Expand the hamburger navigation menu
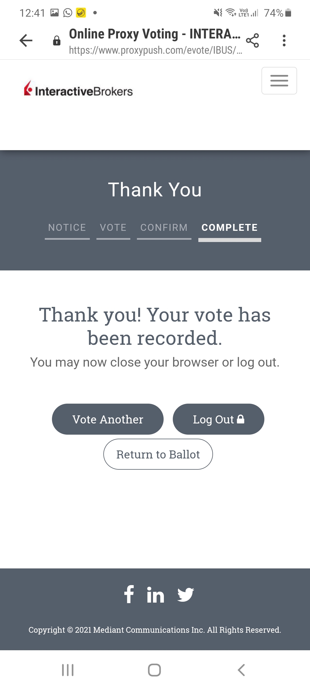The height and width of the screenshot is (689, 310). coord(279,81)
